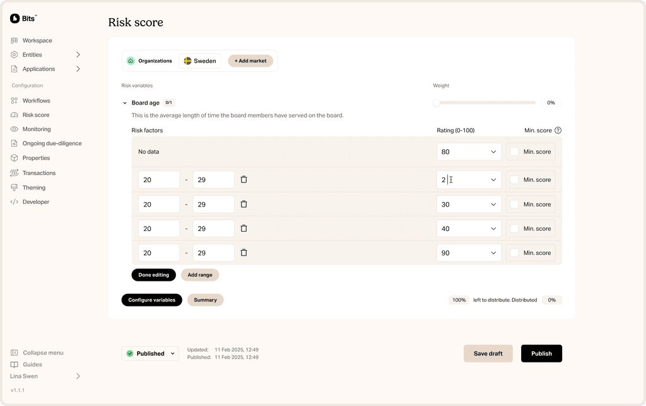This screenshot has width=646, height=406.
Task: Select the Developer code icon
Action: pyautogui.click(x=13, y=201)
